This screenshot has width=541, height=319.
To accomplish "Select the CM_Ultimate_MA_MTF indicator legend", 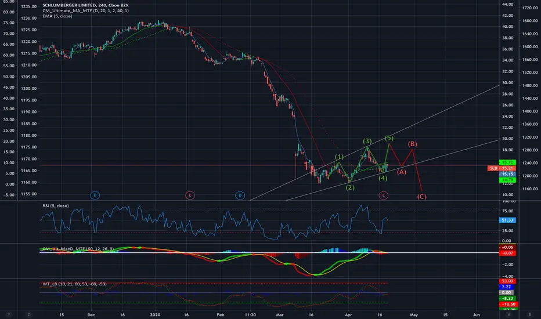I will point(85,10).
